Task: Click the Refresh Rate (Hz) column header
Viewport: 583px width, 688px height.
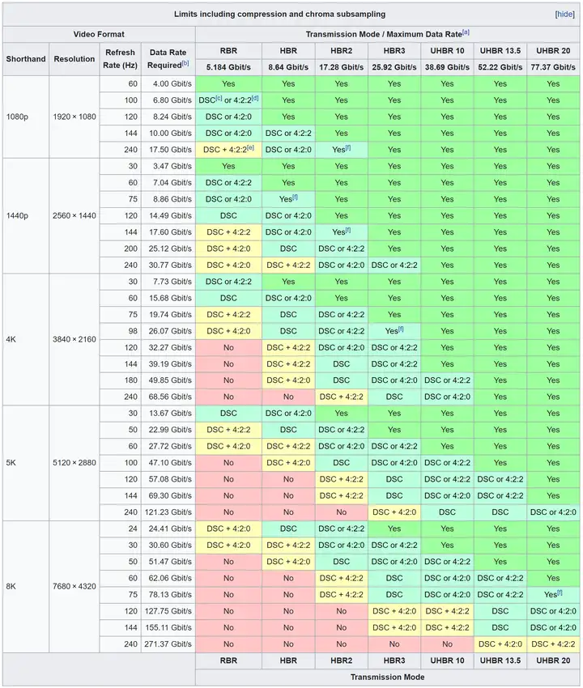Action: (120, 59)
